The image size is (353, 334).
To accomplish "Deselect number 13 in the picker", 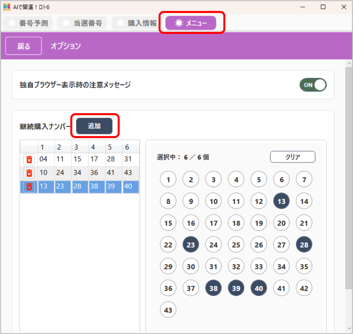I will [x=281, y=201].
